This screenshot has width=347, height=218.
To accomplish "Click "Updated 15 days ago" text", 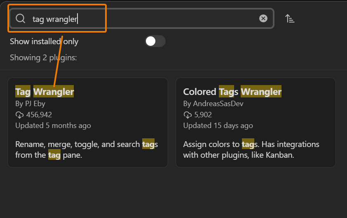I will coord(218,126).
